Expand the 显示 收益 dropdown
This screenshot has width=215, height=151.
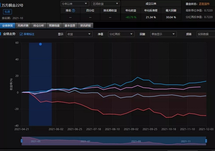pyautogui.click(x=79, y=34)
